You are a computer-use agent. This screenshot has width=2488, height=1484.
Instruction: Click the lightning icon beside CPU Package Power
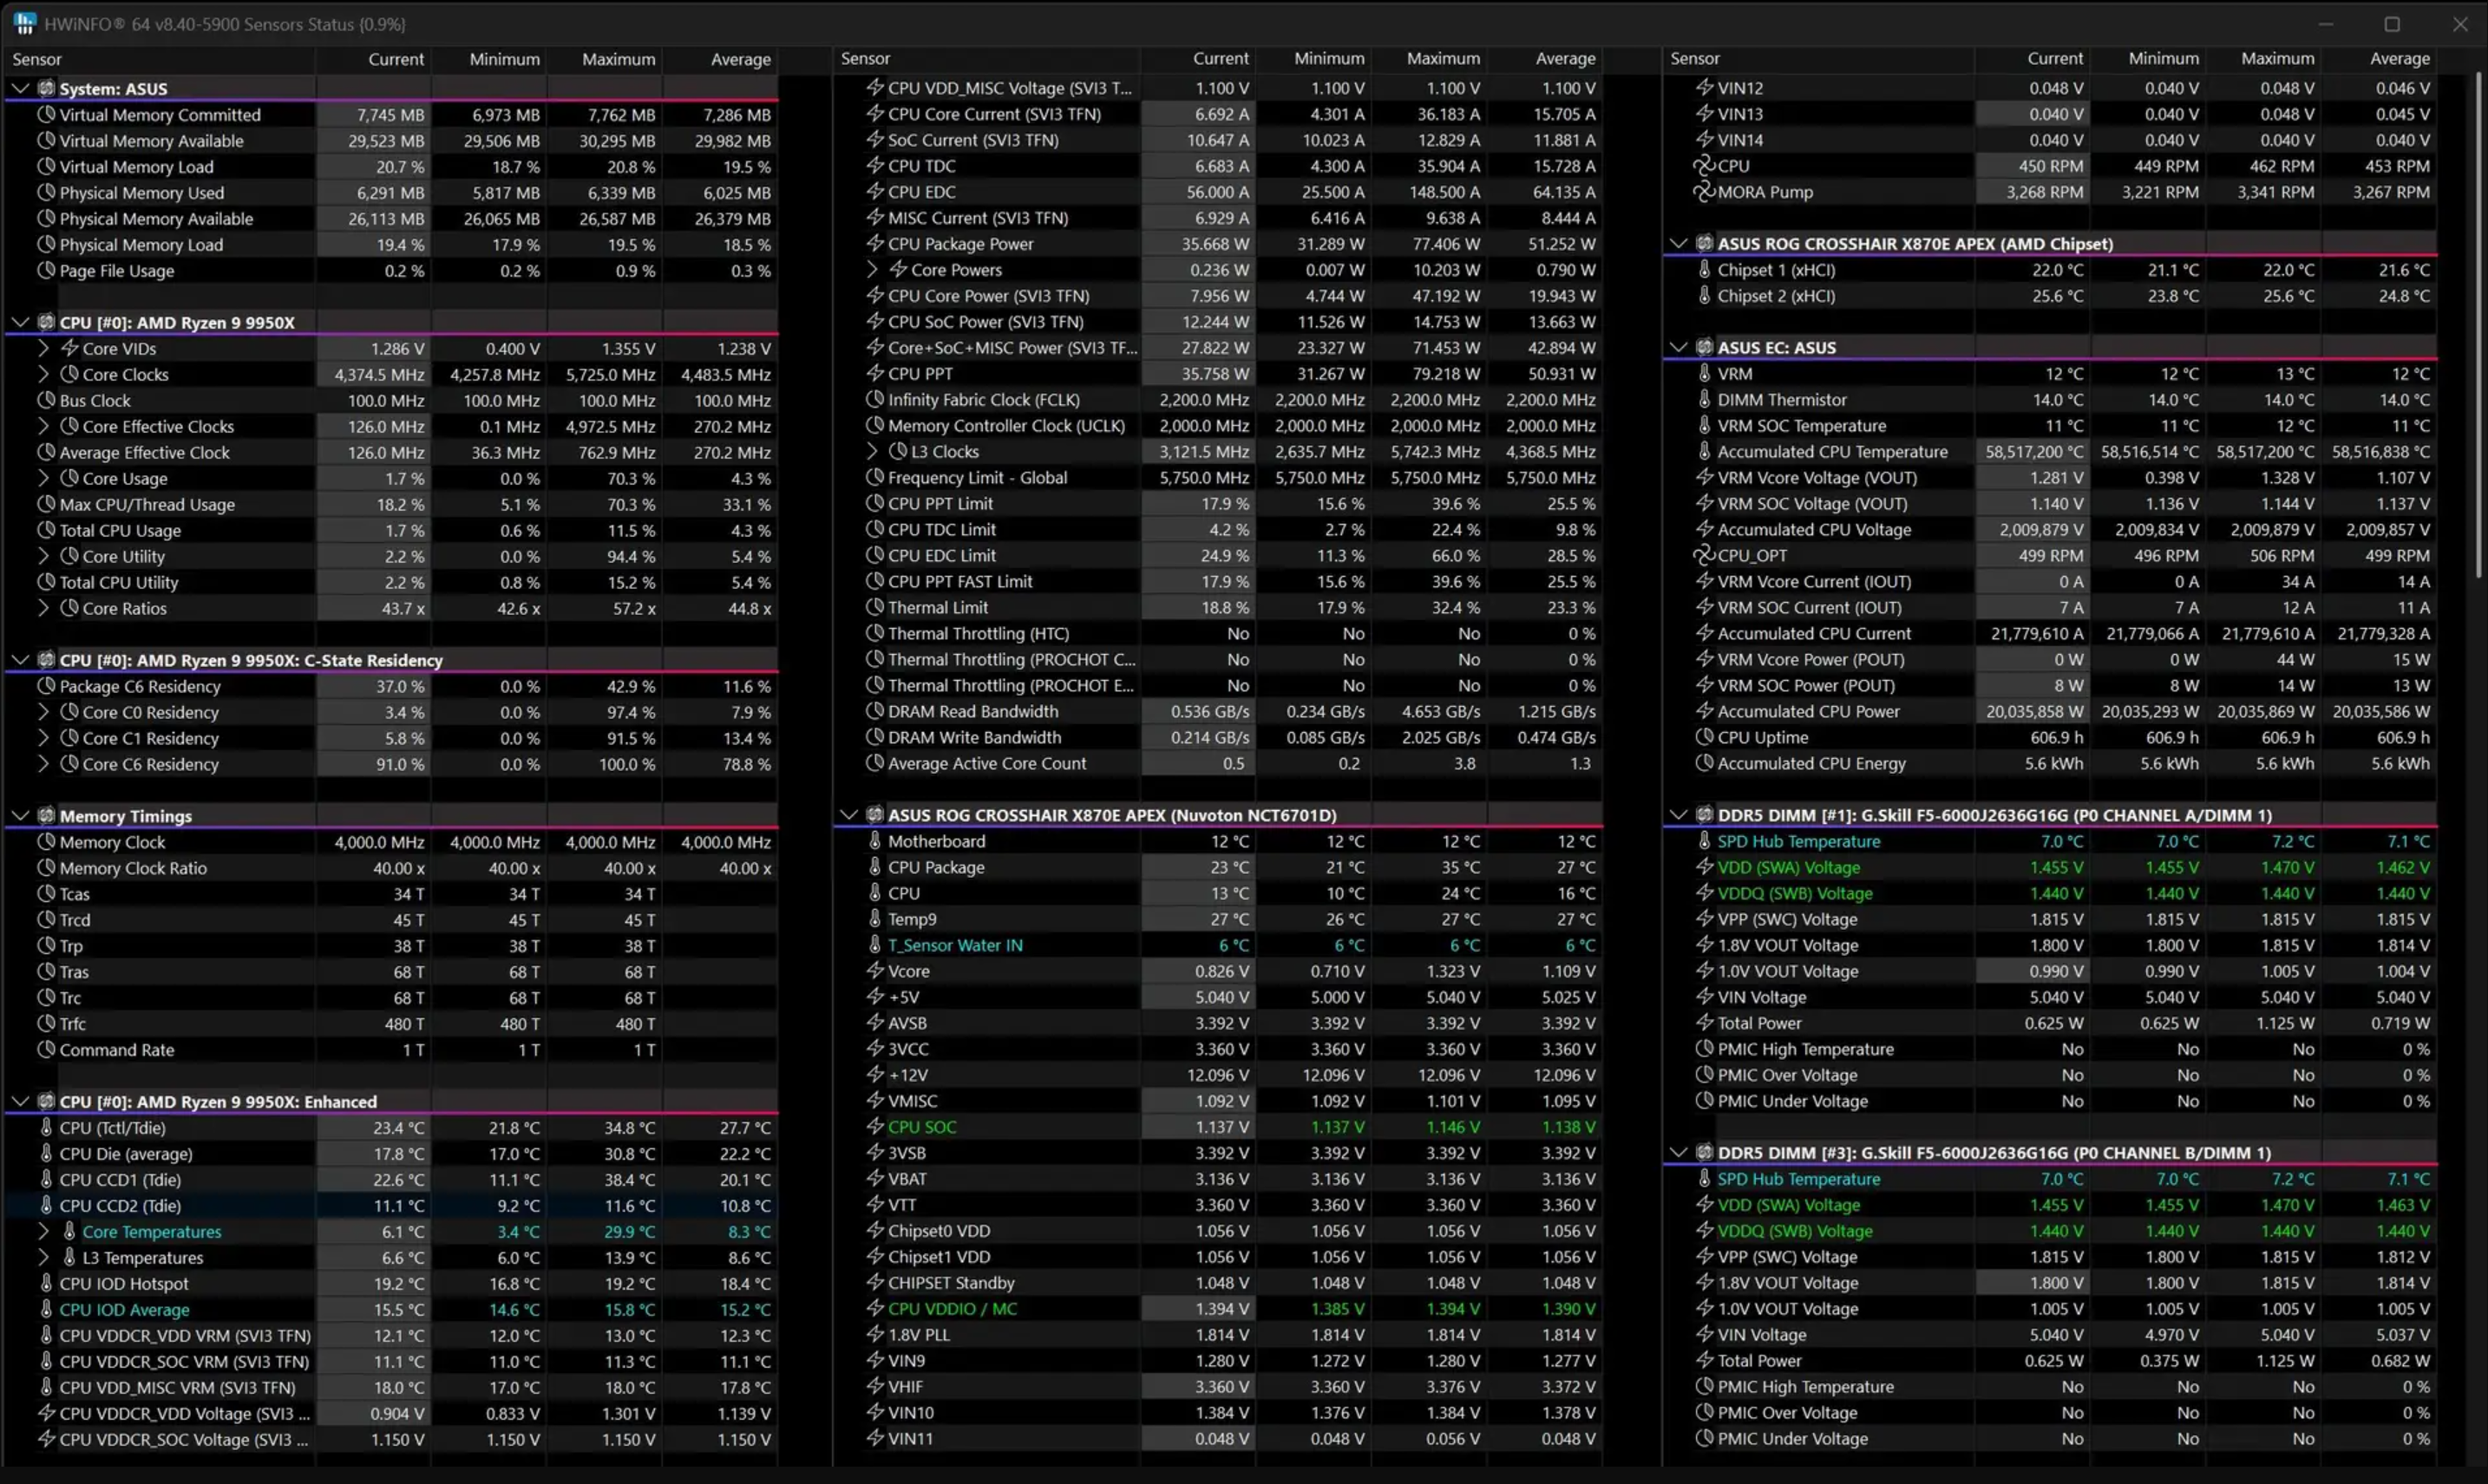(x=875, y=244)
